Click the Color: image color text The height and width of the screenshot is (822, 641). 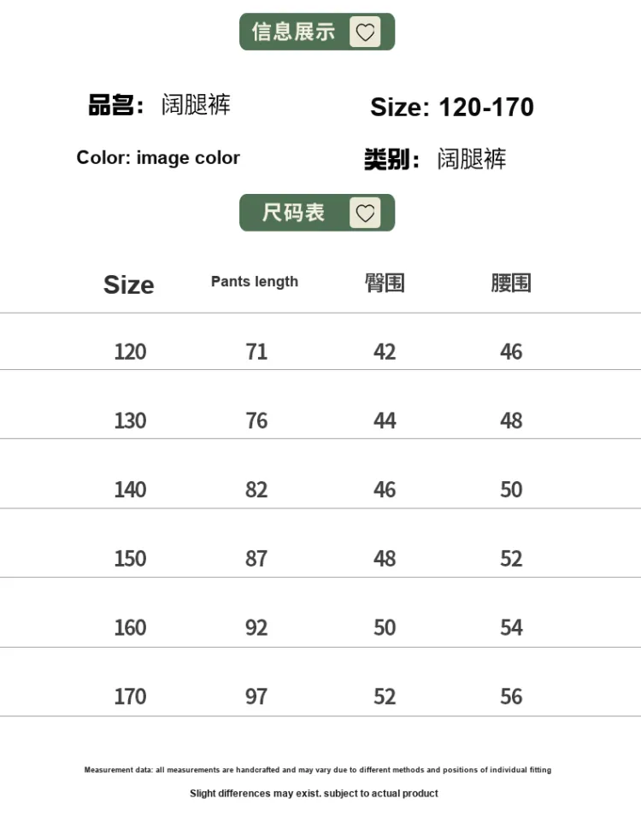[158, 158]
